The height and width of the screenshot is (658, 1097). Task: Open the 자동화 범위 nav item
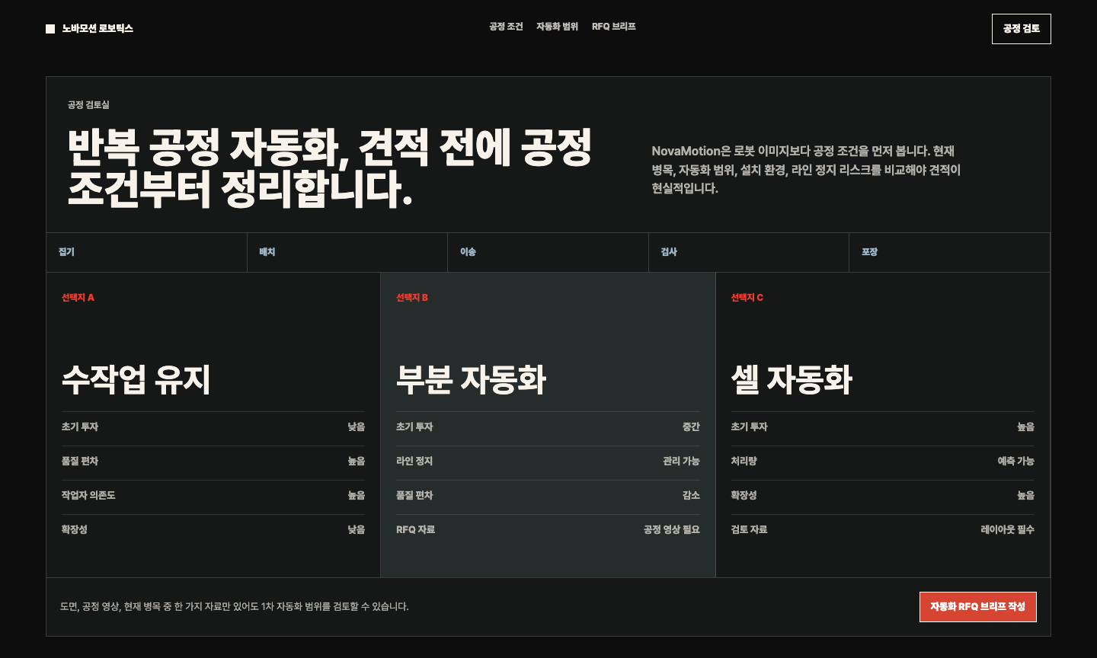click(x=557, y=27)
